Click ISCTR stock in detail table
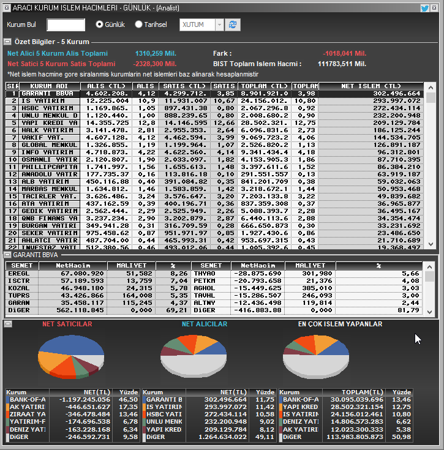This screenshot has height=450, width=444. (x=19, y=281)
